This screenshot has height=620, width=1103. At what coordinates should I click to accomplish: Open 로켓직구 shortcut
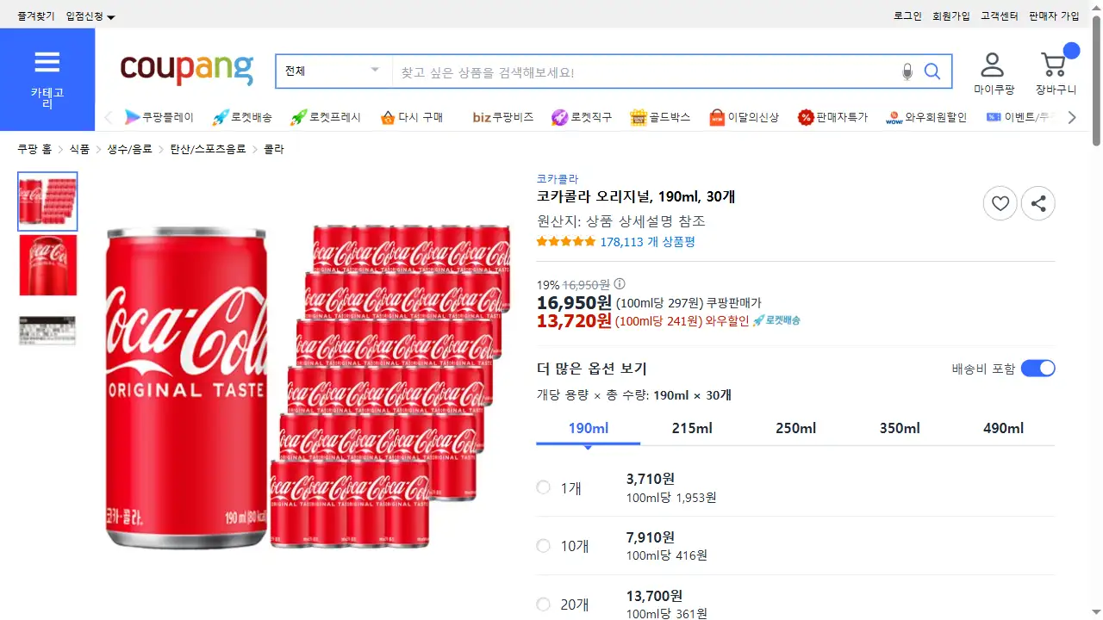pos(582,117)
